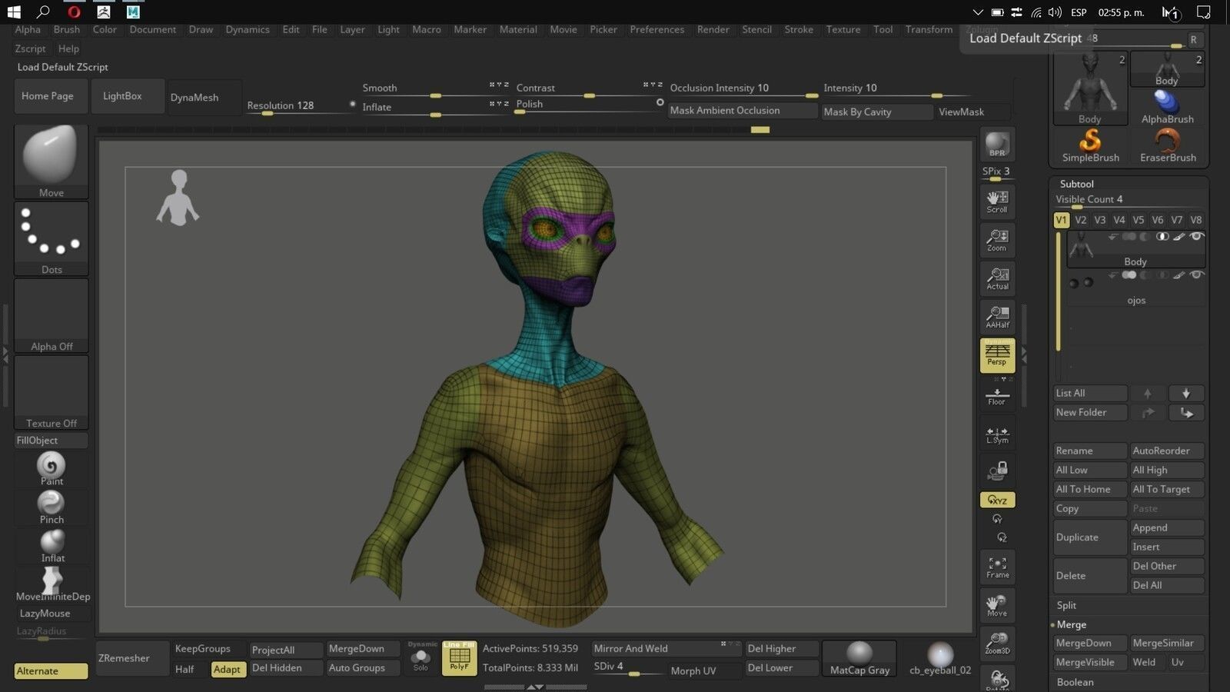Hide the ojos subtool with its eye toggle

point(1197,275)
